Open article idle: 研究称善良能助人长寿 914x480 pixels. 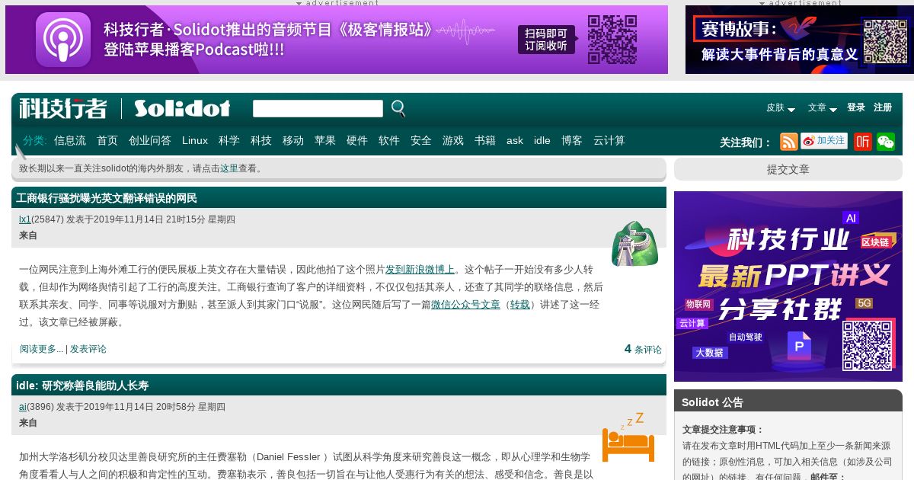coord(82,386)
